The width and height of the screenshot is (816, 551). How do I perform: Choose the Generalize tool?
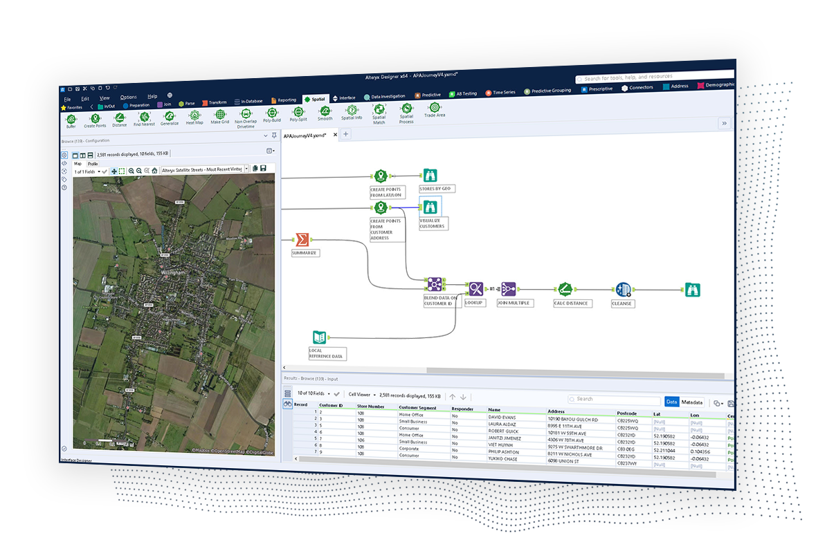169,118
